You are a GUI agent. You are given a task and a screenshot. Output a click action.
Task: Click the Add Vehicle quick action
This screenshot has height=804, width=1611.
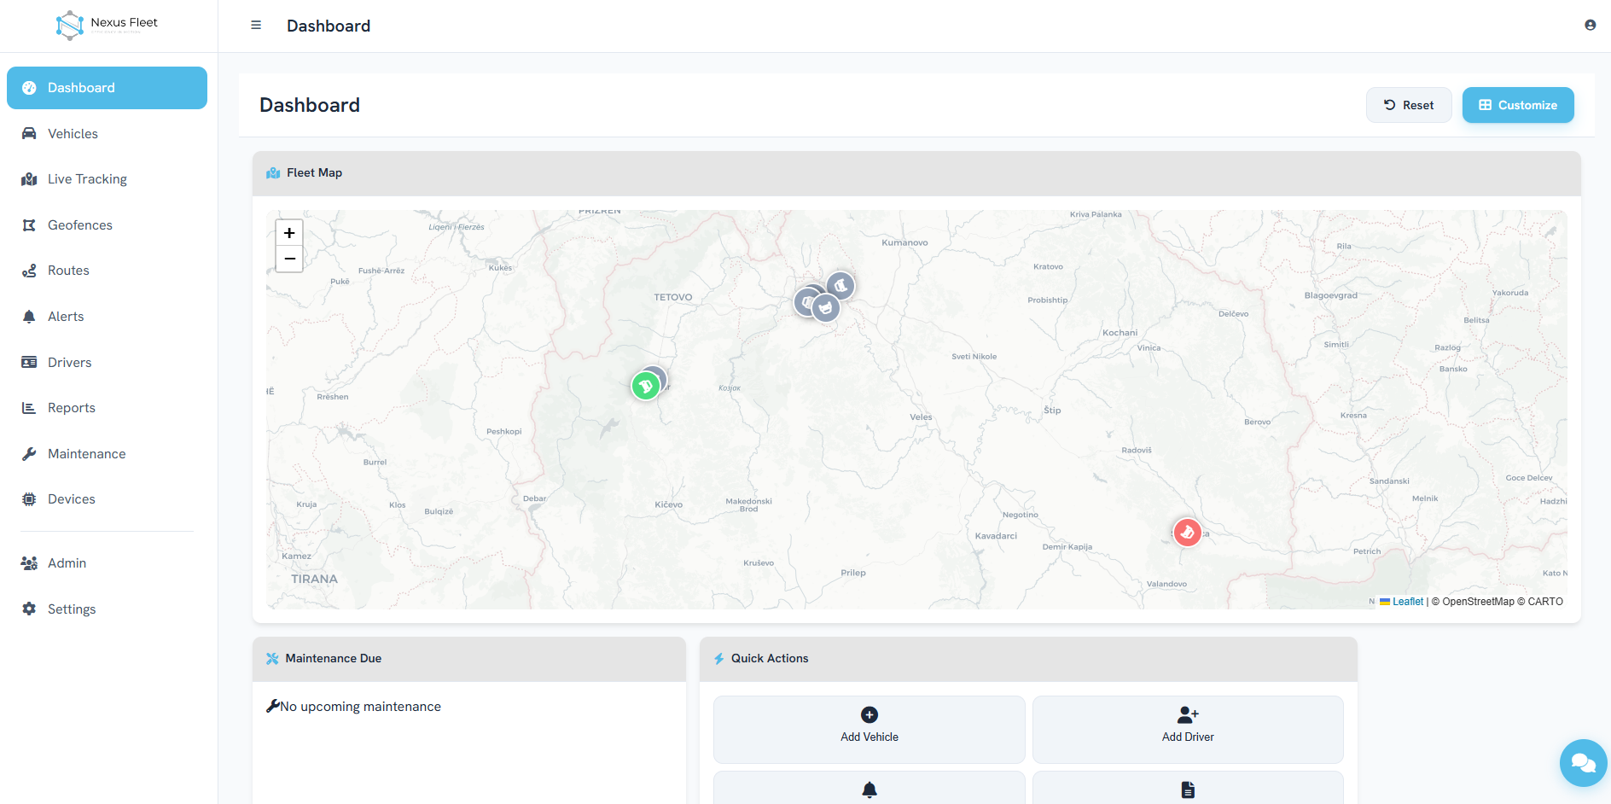(869, 730)
